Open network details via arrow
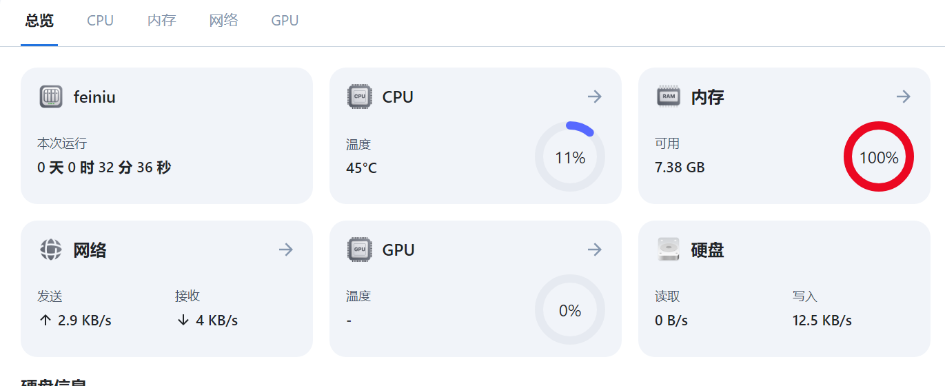 (286, 250)
